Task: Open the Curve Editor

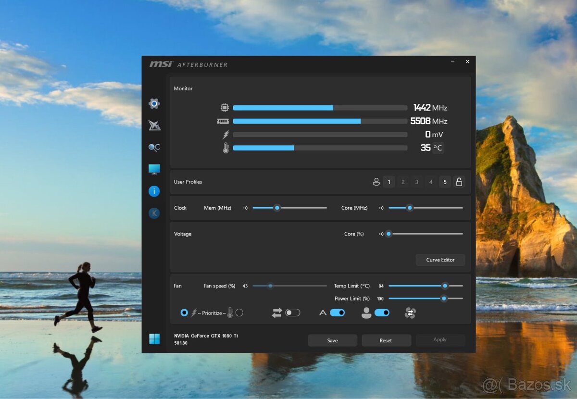Action: pos(440,260)
